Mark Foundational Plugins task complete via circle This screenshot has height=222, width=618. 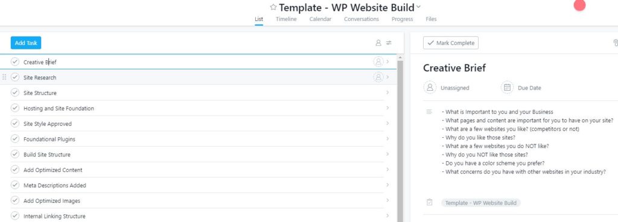tap(15, 139)
